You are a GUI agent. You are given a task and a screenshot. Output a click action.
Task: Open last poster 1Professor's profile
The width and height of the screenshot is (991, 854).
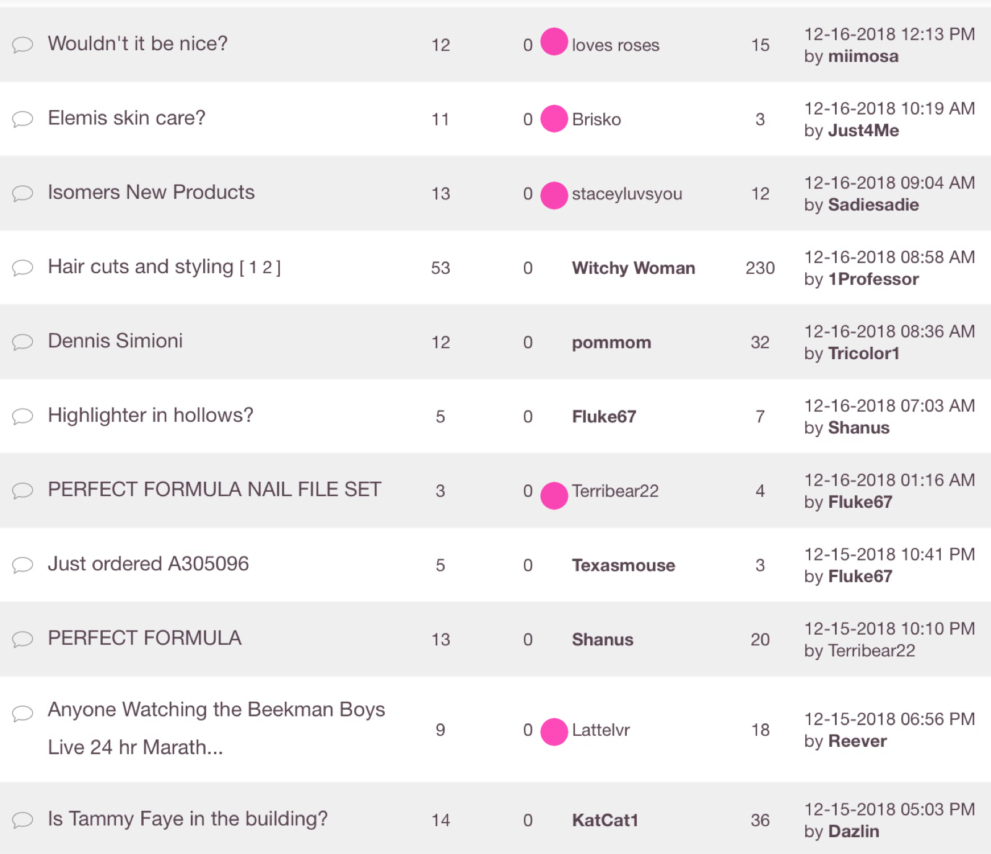tap(873, 279)
